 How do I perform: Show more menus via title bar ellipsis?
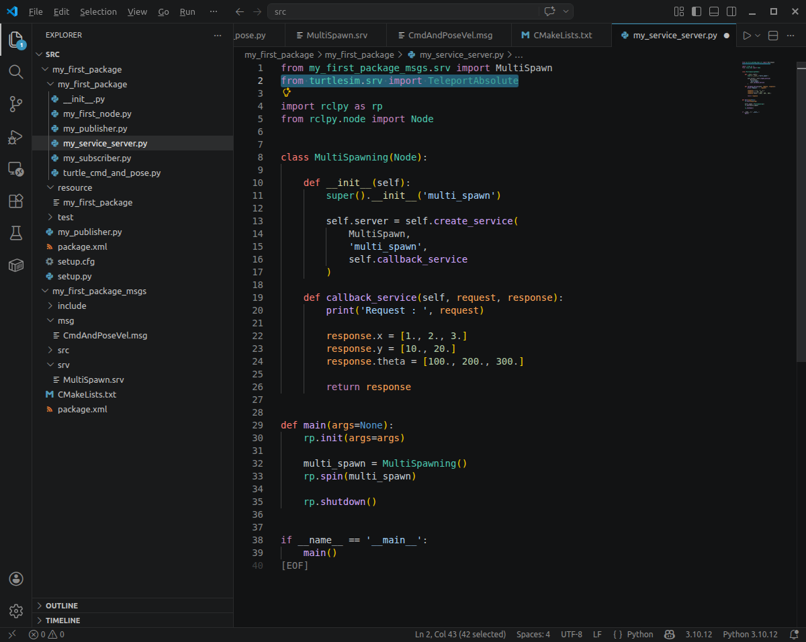214,11
